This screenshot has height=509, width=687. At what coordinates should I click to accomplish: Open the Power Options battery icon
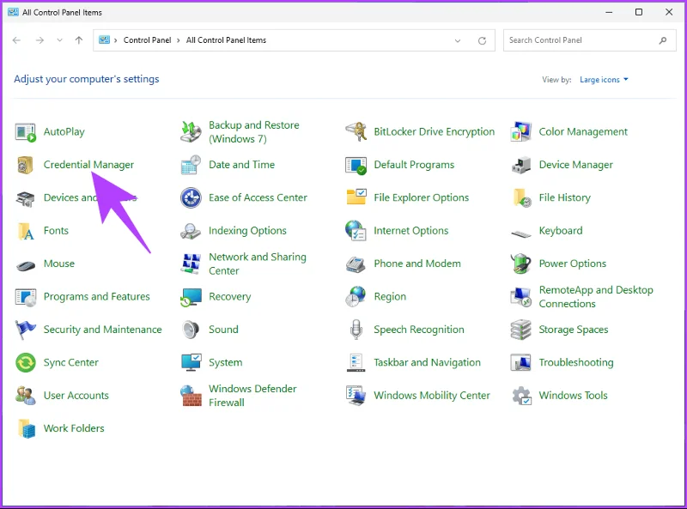coord(521,264)
